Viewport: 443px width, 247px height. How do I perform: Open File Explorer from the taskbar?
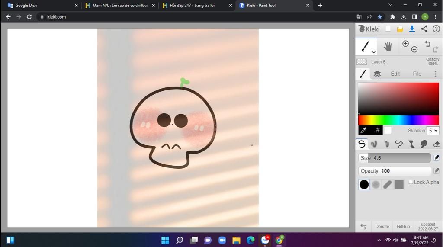[x=236, y=240]
